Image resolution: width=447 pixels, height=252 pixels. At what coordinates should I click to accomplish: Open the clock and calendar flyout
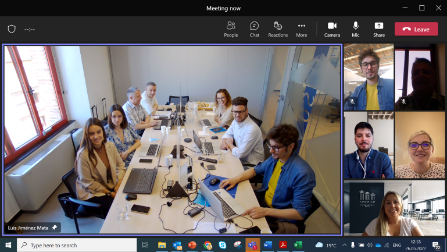point(416,245)
